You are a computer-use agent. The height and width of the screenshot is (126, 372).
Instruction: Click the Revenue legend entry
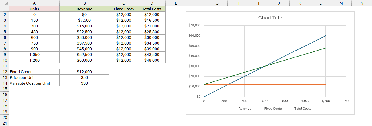click(241, 109)
